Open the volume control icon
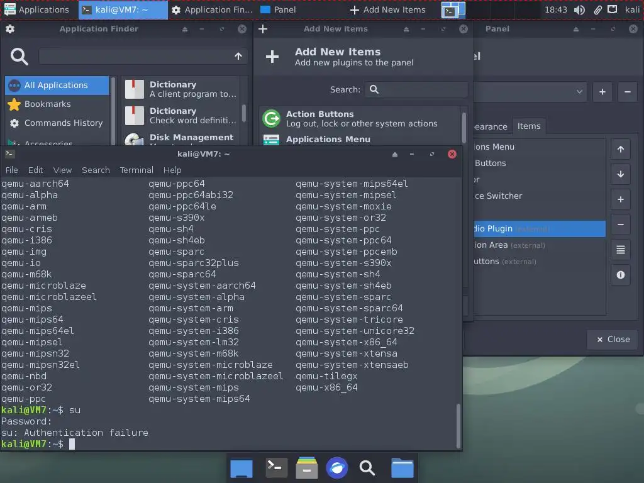Viewport: 644px width, 483px height. point(579,10)
